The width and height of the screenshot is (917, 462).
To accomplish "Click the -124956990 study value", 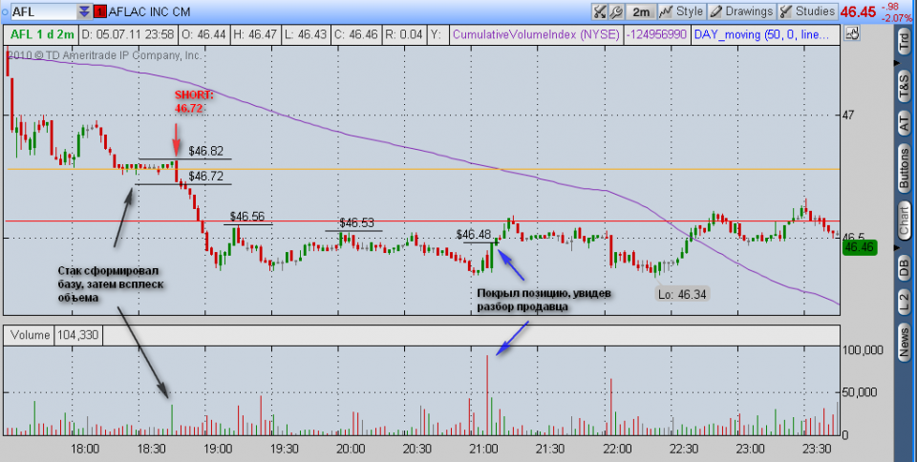I will point(657,34).
